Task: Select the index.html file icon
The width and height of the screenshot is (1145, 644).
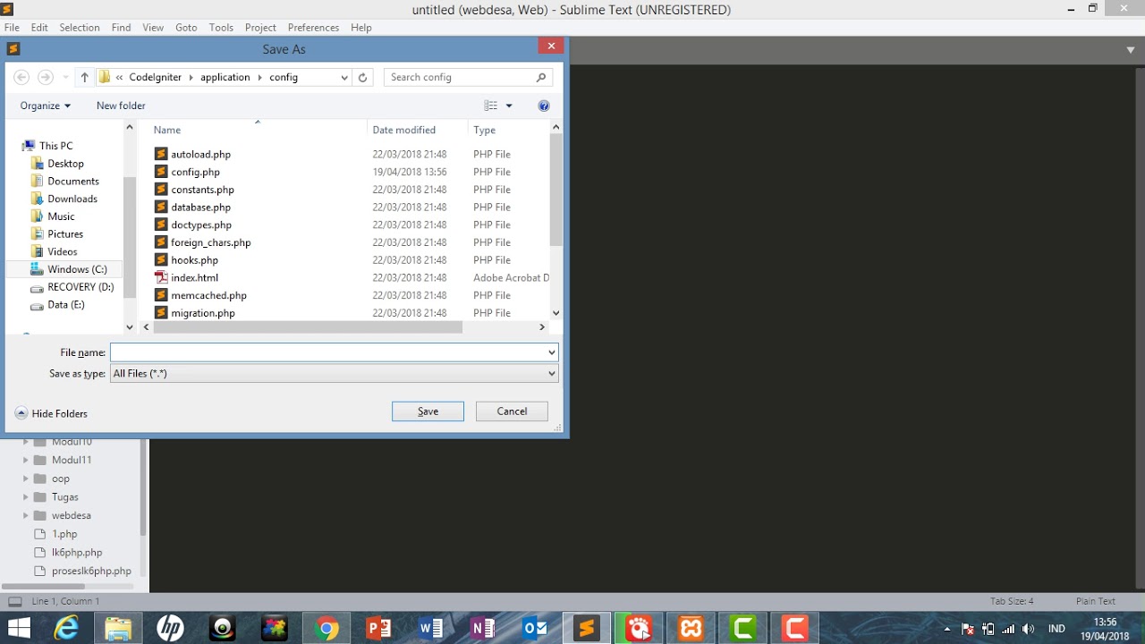Action: click(x=161, y=277)
